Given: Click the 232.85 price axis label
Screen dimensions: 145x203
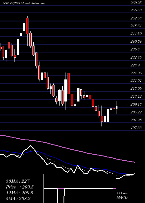Looking at the screenshot, I should pyautogui.click(x=136, y=57).
